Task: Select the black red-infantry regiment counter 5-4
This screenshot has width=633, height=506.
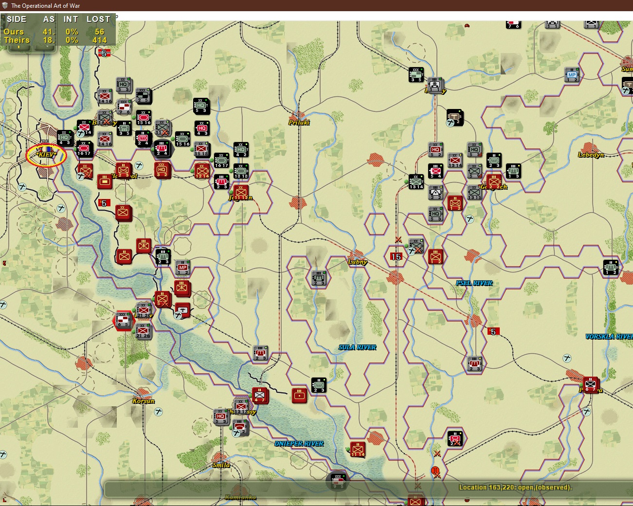Action: [435, 171]
